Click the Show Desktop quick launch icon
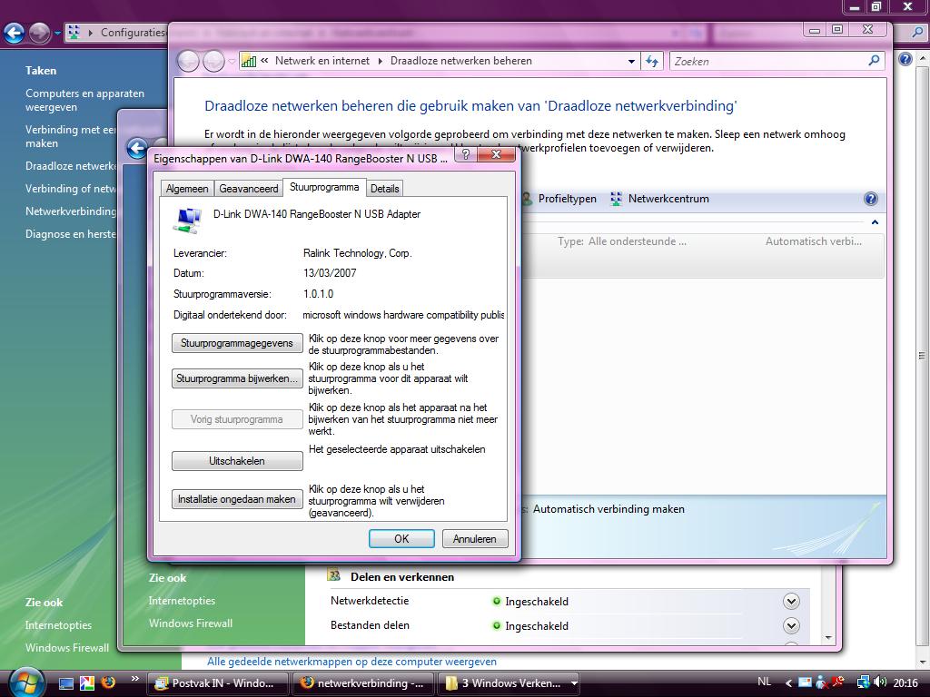 pyautogui.click(x=65, y=683)
